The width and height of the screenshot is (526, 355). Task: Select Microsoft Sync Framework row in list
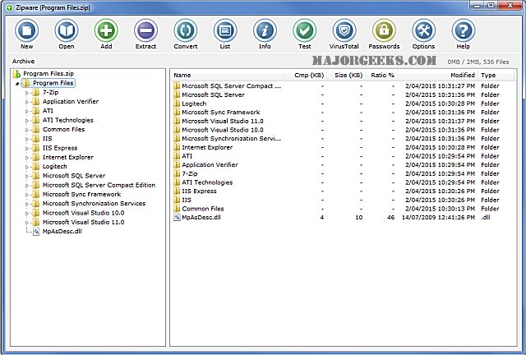[342, 112]
